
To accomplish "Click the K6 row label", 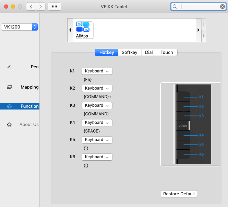I will coord(72,157).
